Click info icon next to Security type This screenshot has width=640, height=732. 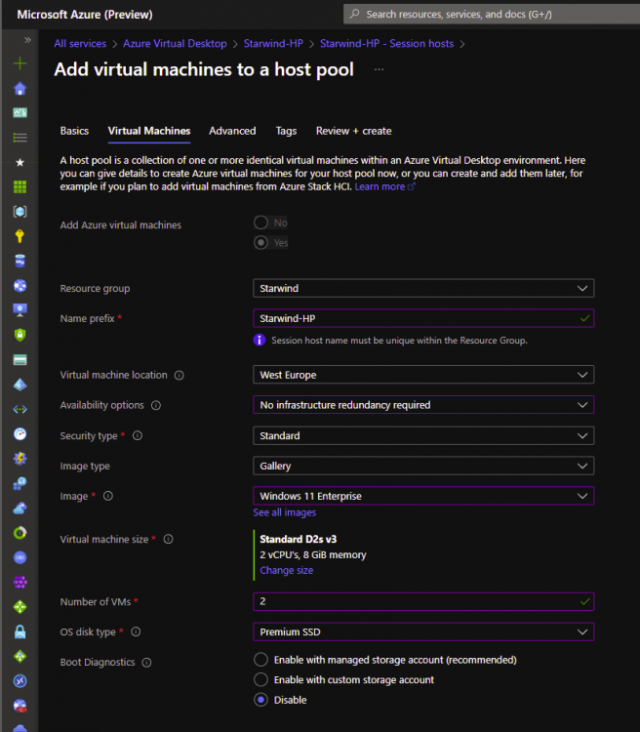tap(138, 435)
